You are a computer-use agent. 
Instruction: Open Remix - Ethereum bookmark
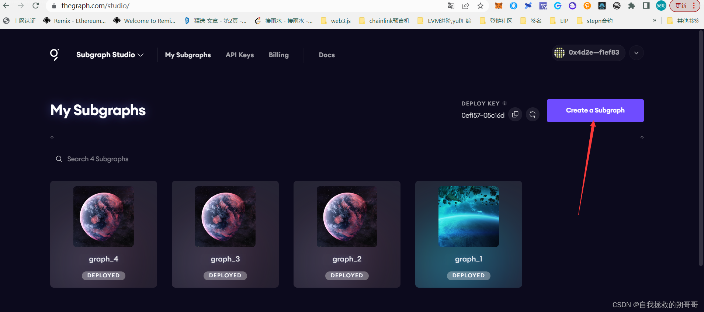tap(74, 21)
